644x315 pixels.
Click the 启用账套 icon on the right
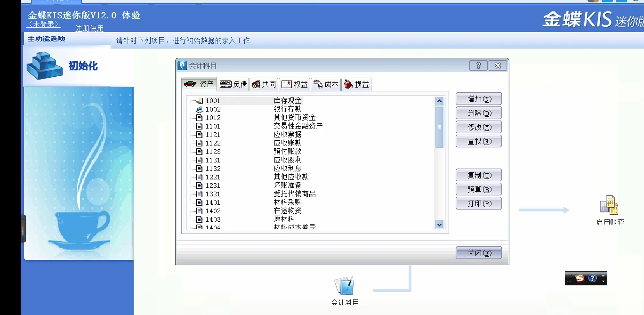click(x=609, y=206)
